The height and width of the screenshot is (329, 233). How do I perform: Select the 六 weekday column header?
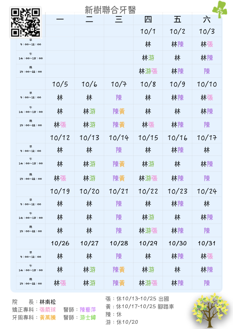point(207,20)
